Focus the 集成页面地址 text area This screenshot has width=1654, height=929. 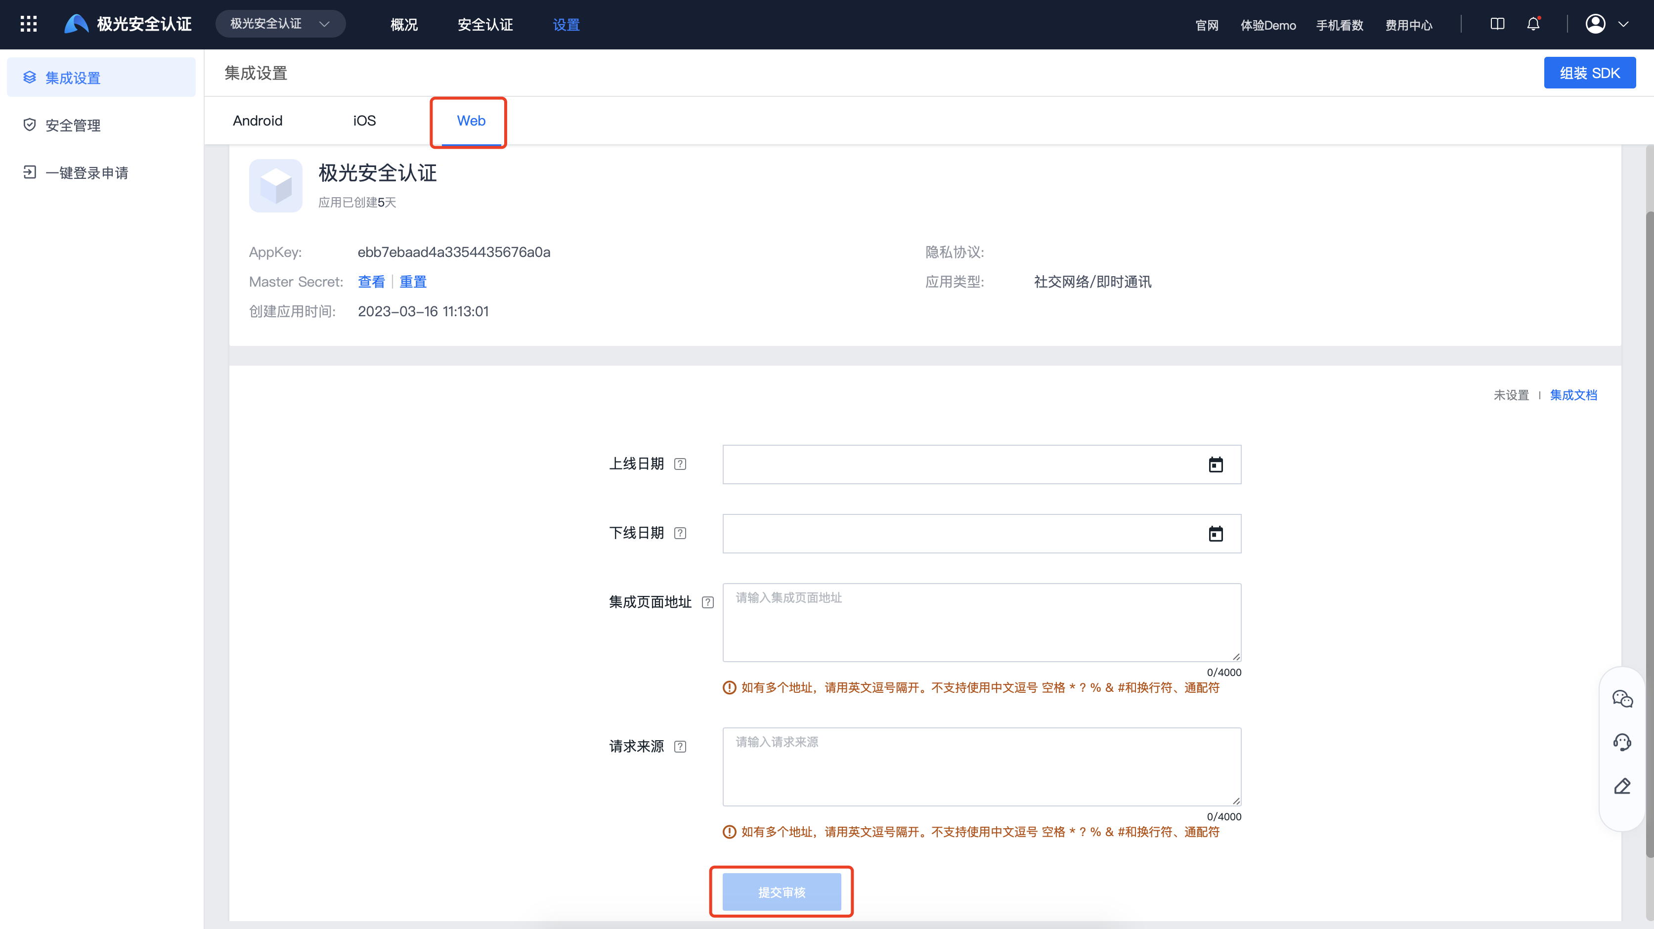[981, 622]
